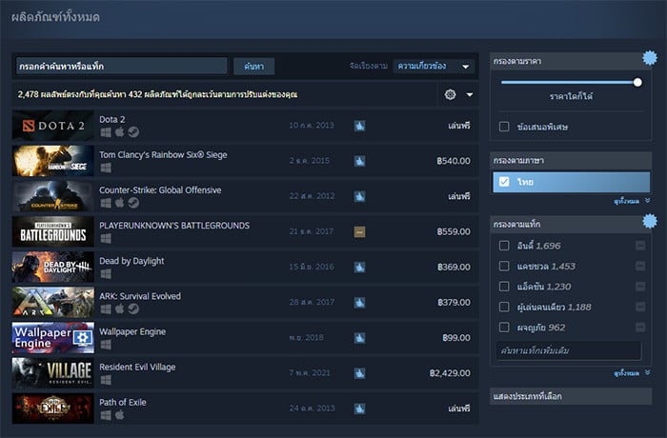The height and width of the screenshot is (438, 667).
Task: Collapse the language filter header
Action: pyautogui.click(x=571, y=160)
